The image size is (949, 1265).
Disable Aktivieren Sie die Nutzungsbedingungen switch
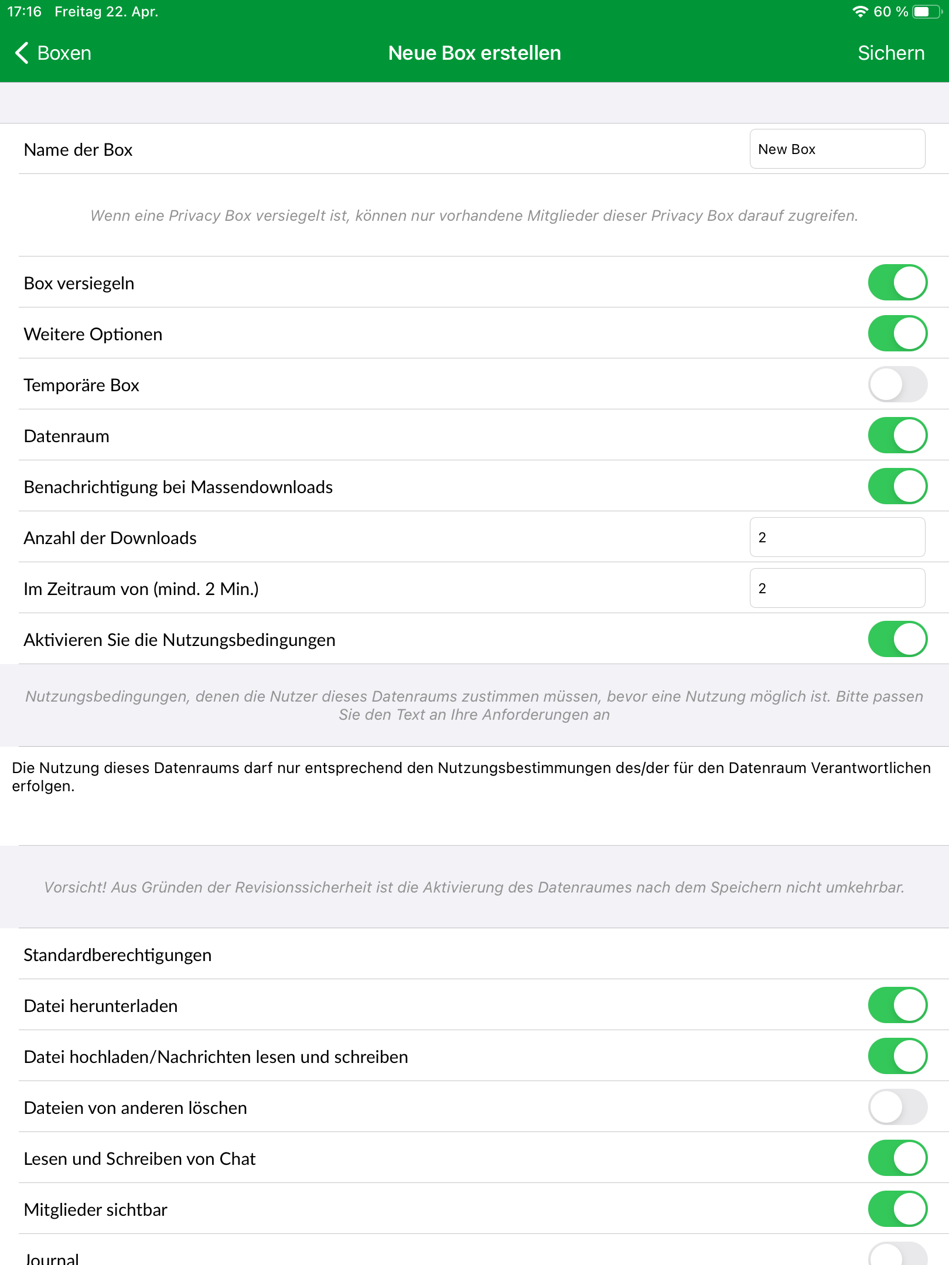click(x=897, y=639)
